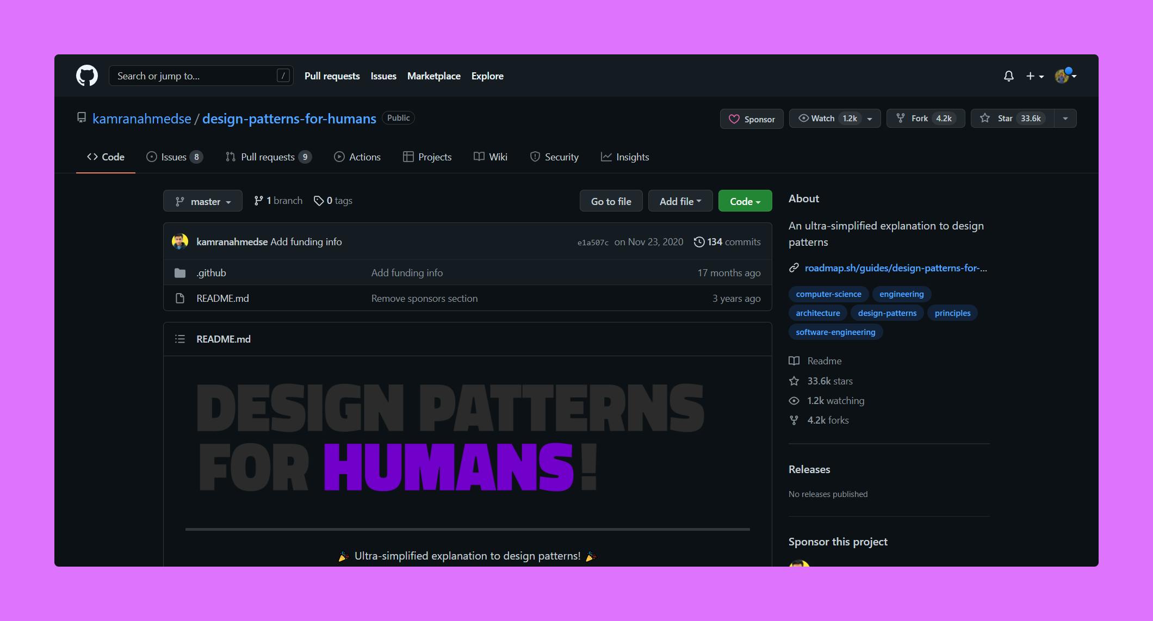Click the Design Patterns for Humans banner image
Image resolution: width=1153 pixels, height=621 pixels.
coord(450,438)
